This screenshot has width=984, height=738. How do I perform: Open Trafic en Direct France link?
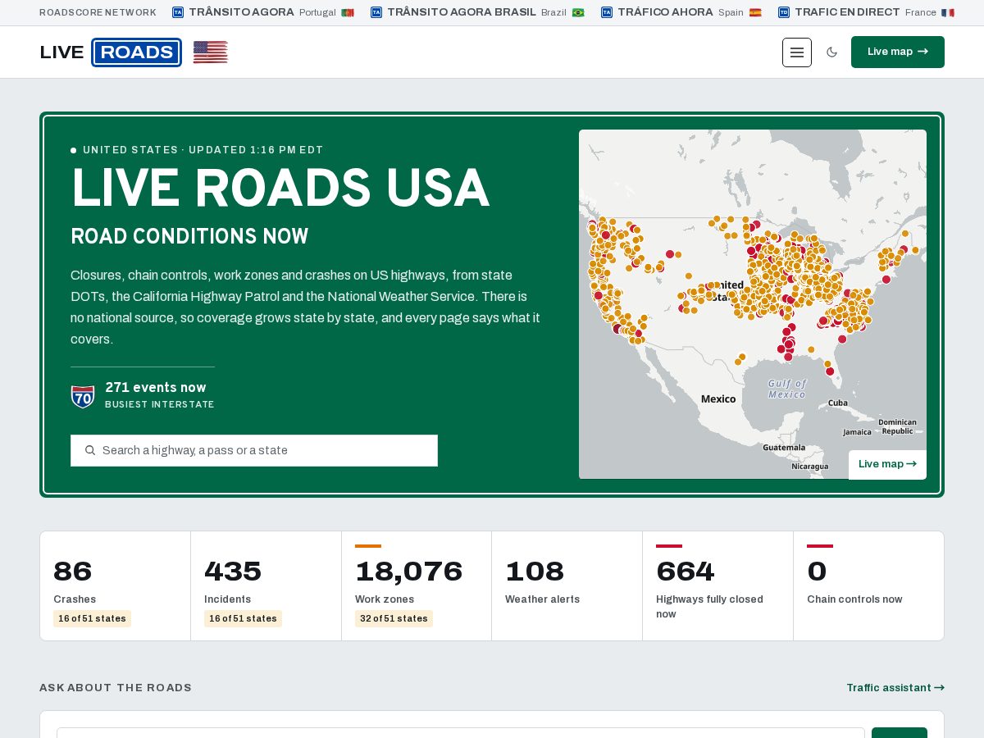[x=866, y=12]
